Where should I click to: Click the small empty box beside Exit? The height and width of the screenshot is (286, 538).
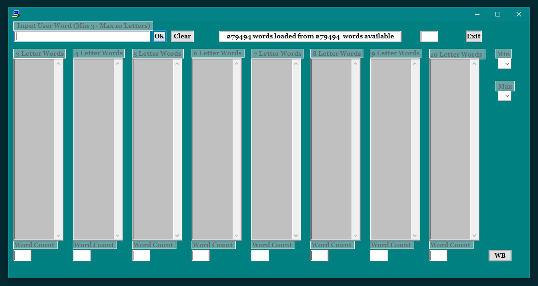click(429, 37)
